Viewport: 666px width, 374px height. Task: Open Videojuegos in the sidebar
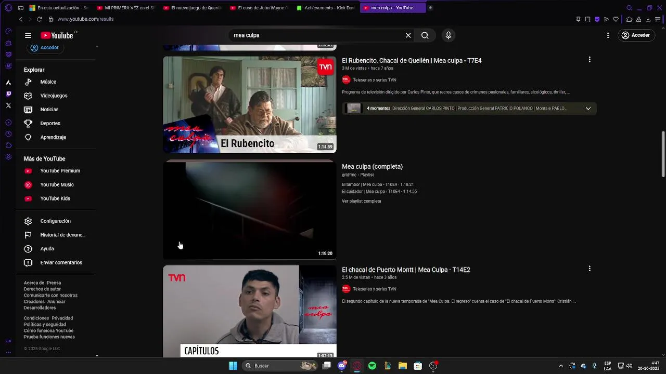tap(54, 96)
